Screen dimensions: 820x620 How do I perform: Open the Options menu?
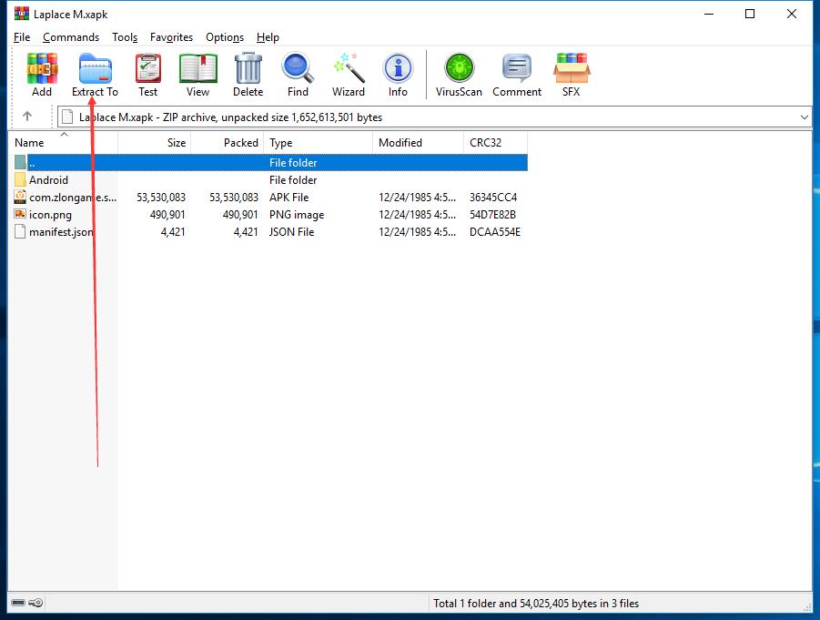pyautogui.click(x=224, y=37)
